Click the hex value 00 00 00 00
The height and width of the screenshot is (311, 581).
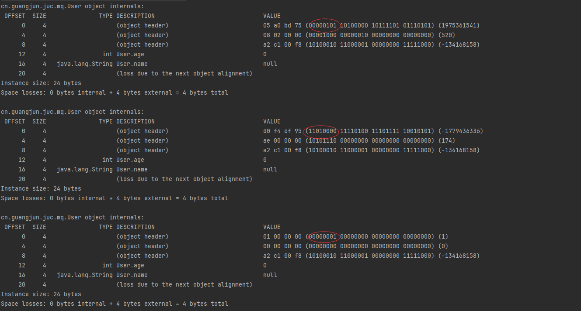[x=282, y=246]
